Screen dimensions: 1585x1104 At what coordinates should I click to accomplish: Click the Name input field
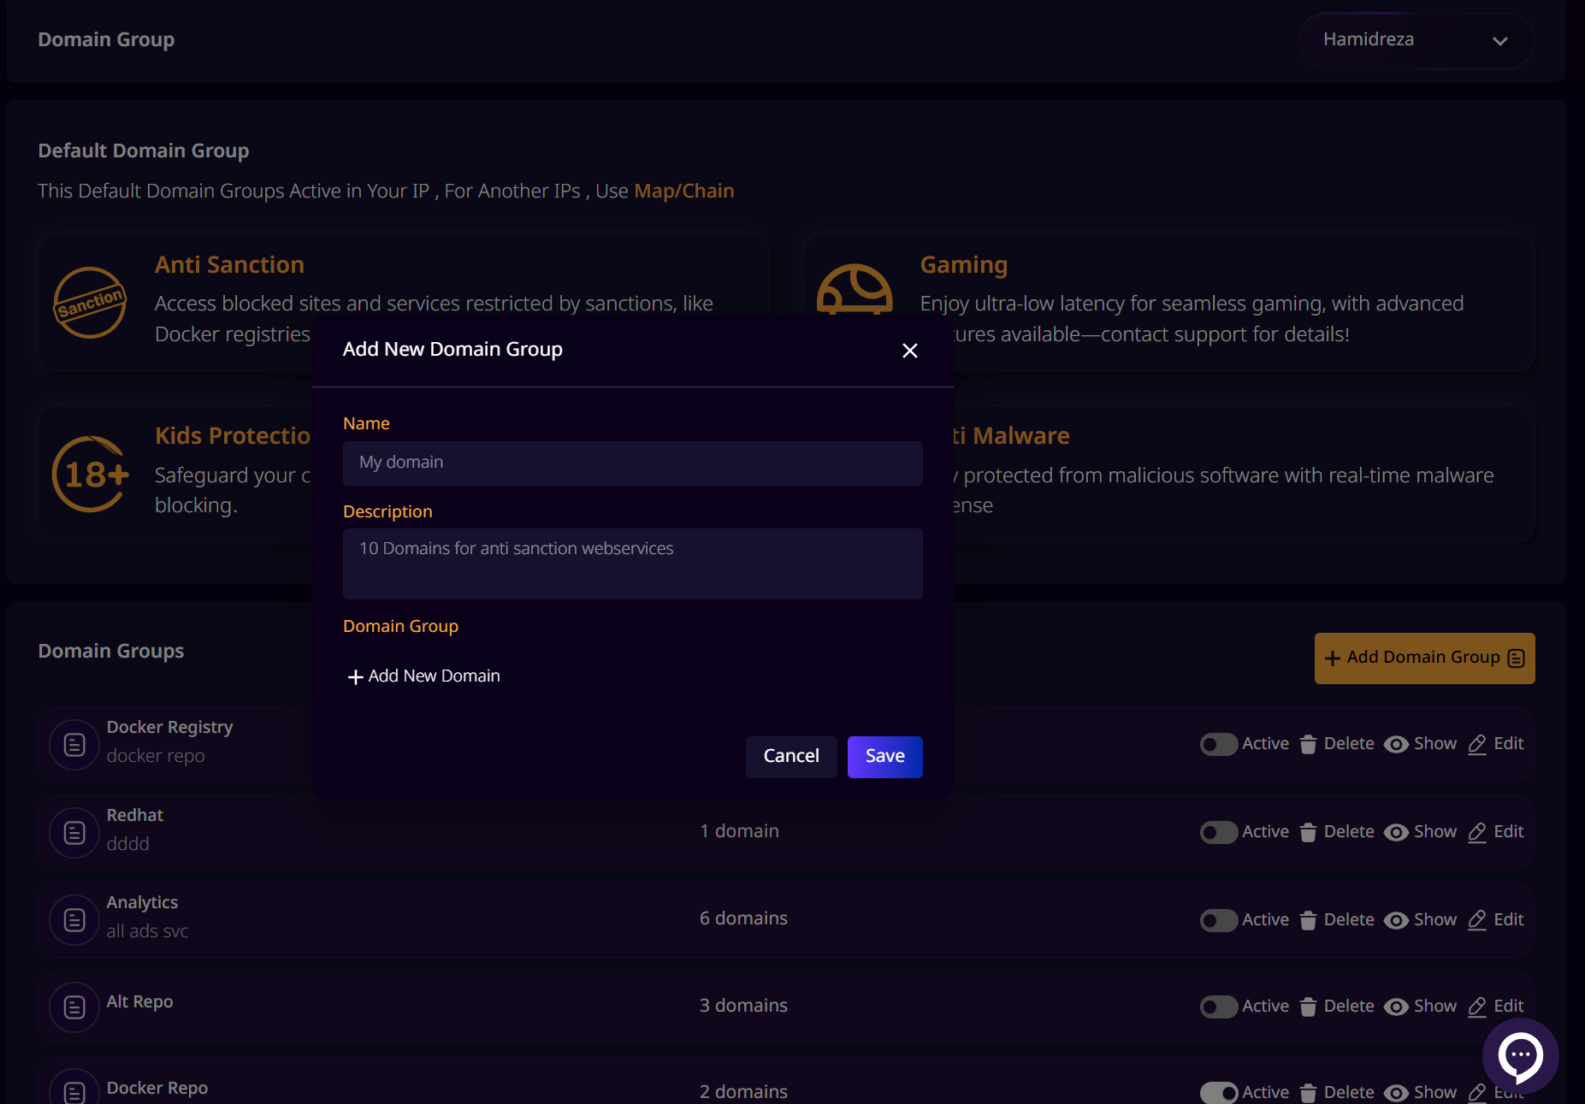632,463
